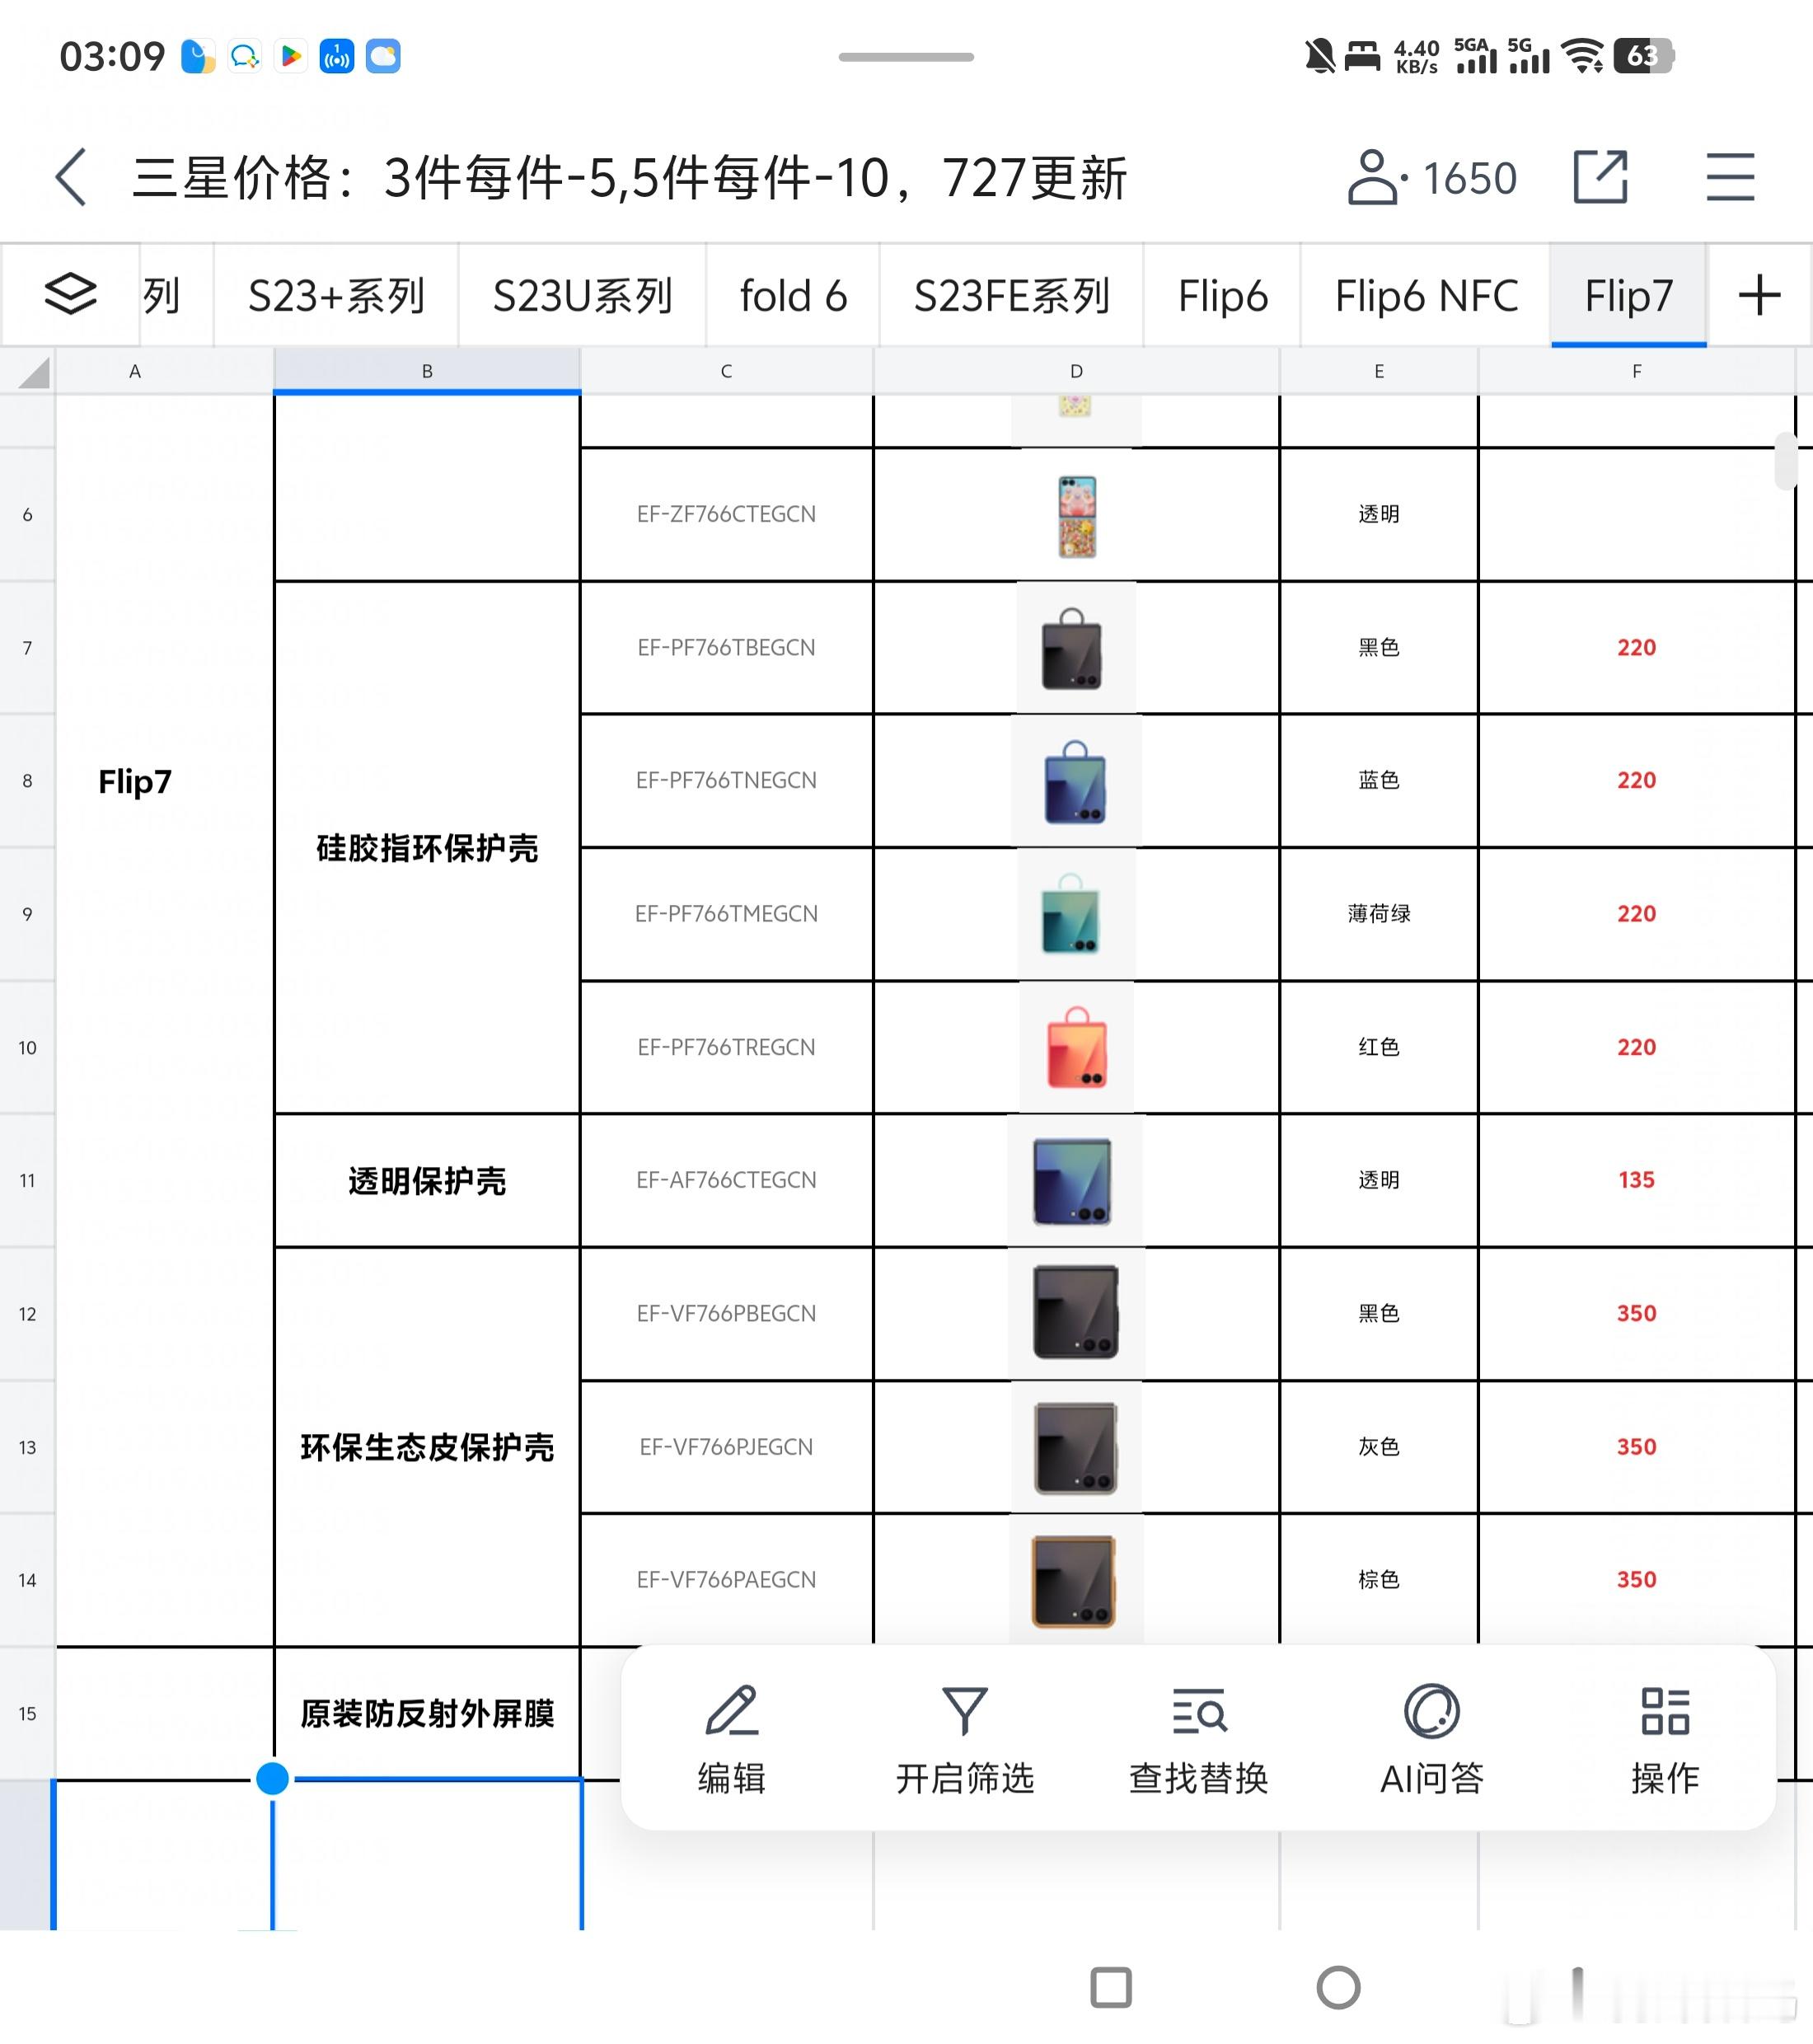Tap the black ring case thumbnail

click(x=1072, y=649)
